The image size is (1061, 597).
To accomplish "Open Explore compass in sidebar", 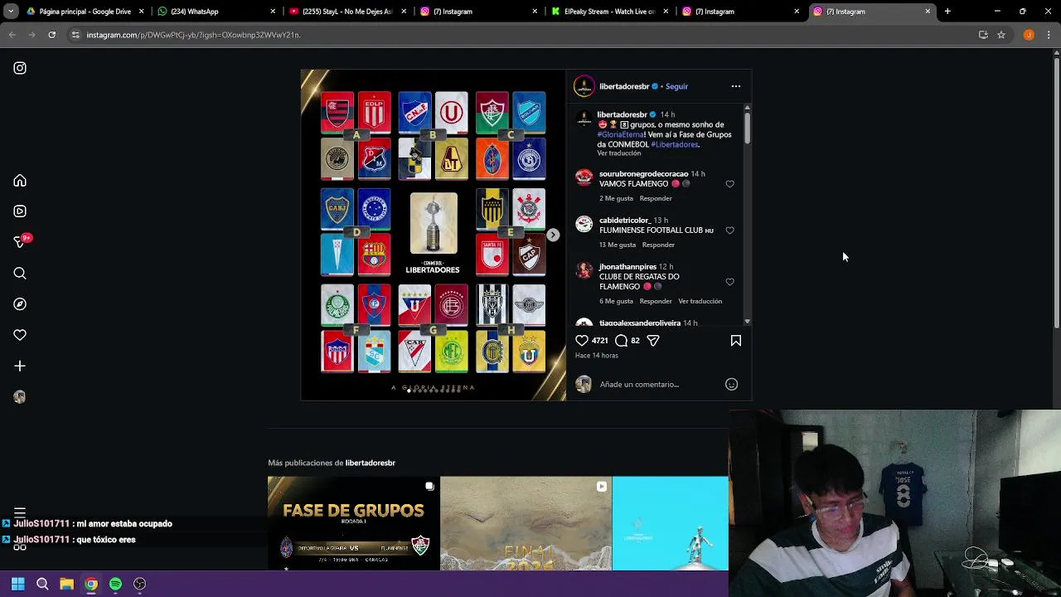I will [x=20, y=304].
